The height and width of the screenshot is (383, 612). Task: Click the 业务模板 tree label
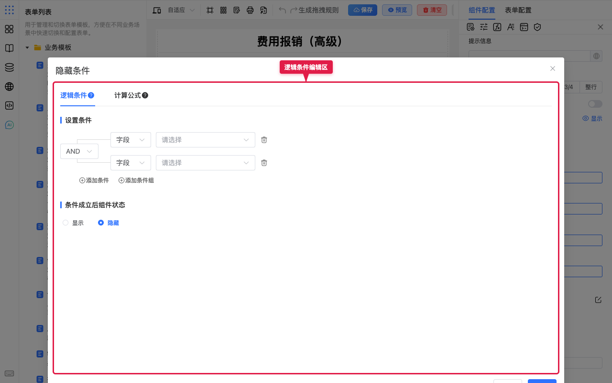[58, 47]
